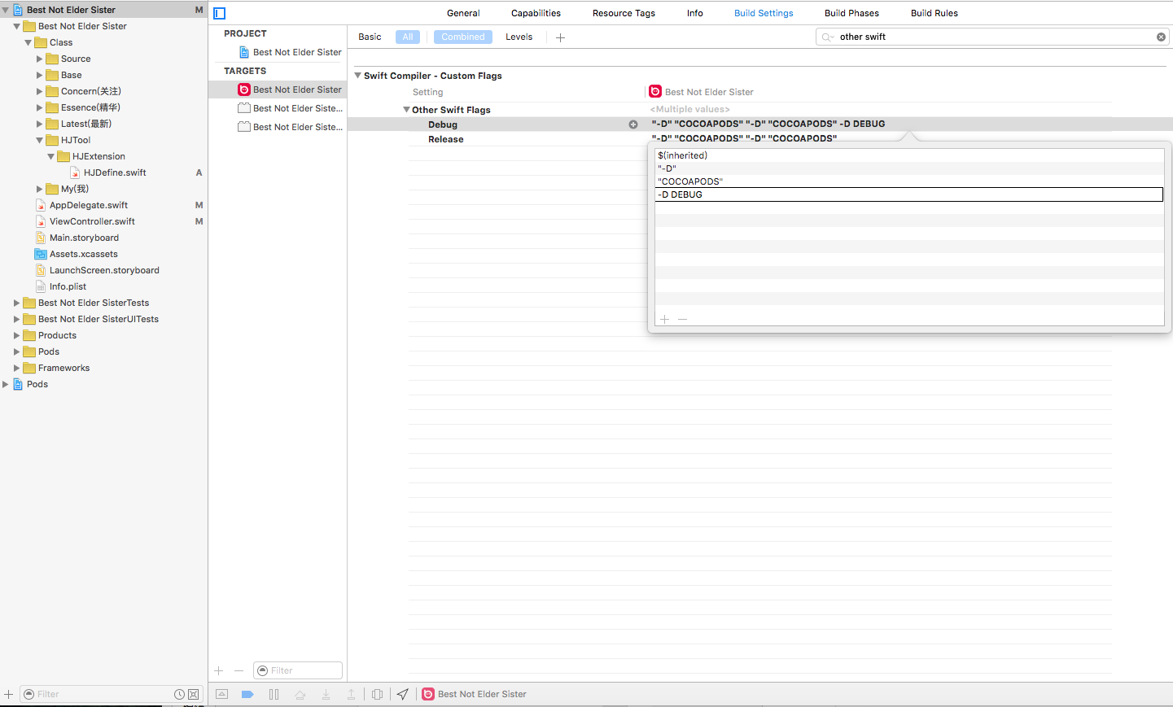Open the Capabilities tab

coord(536,13)
